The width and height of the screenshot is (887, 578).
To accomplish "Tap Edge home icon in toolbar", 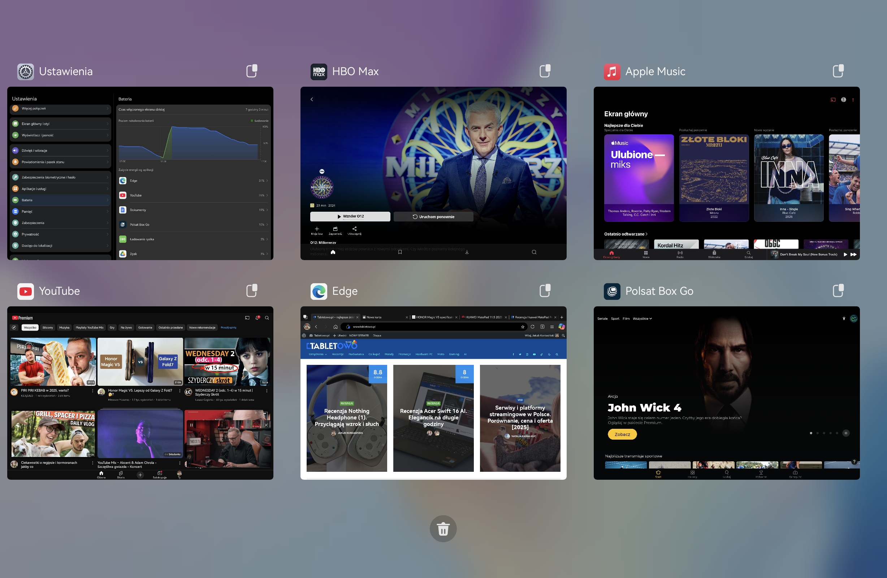I will (336, 327).
